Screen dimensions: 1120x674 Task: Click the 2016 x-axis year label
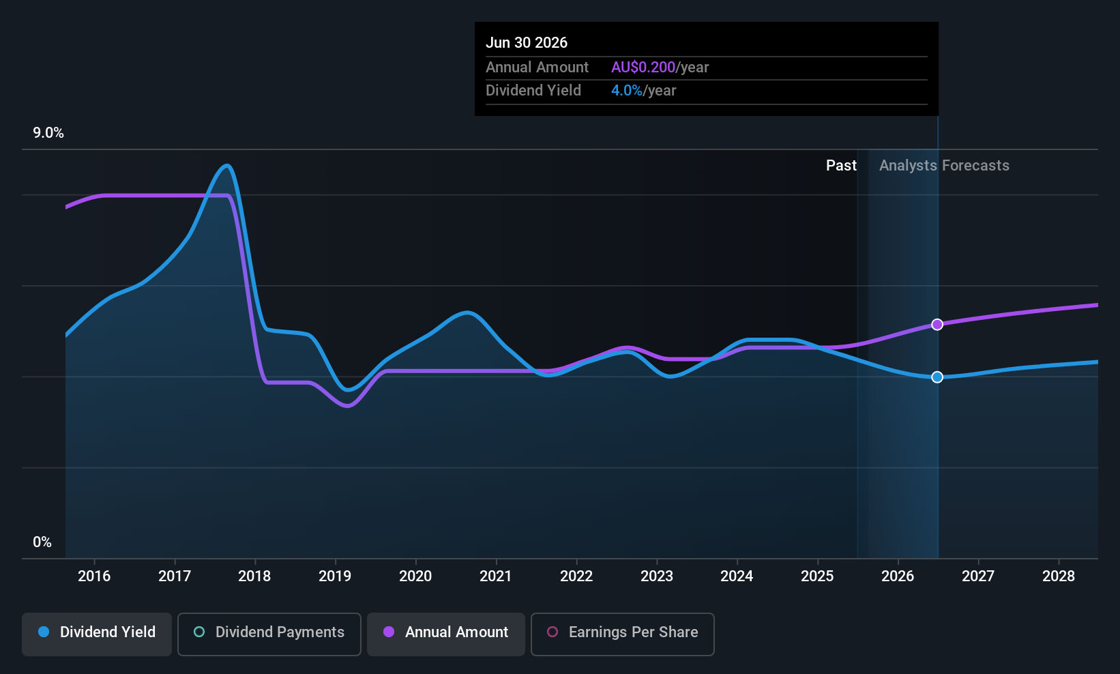(94, 576)
